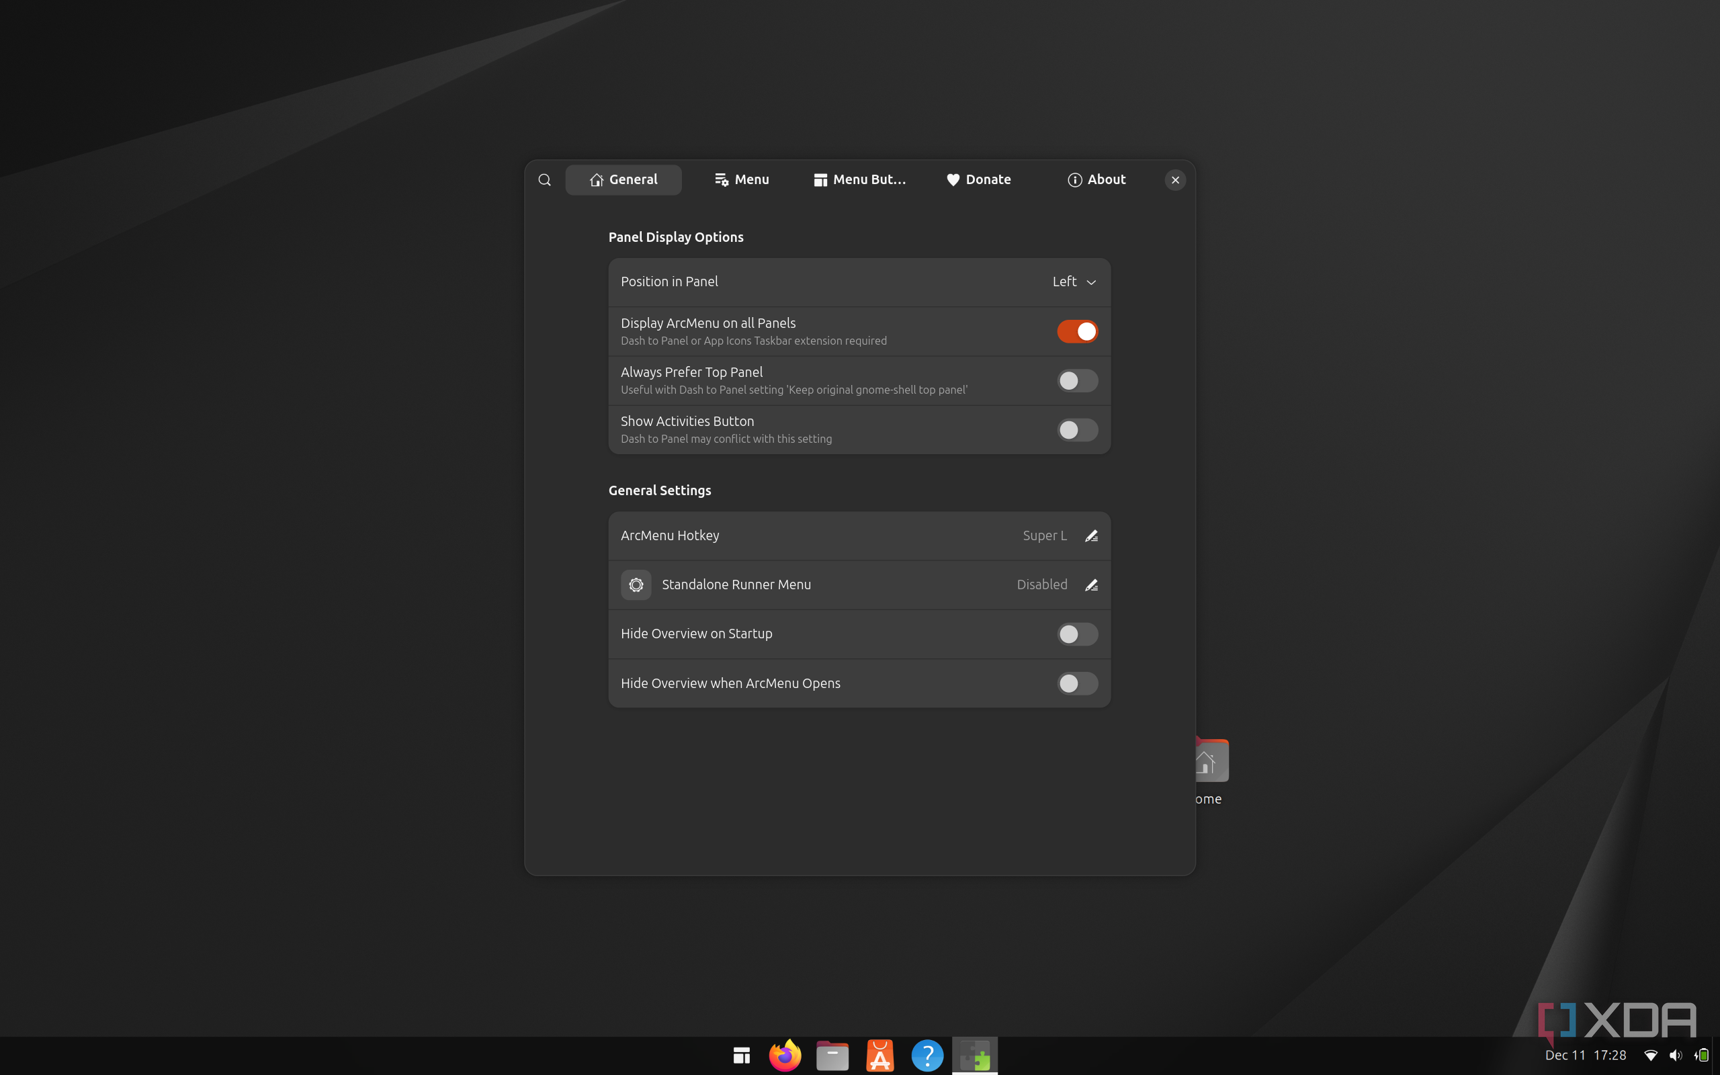This screenshot has width=1720, height=1075.
Task: Select the Extensions app in taskbar
Action: pos(974,1055)
